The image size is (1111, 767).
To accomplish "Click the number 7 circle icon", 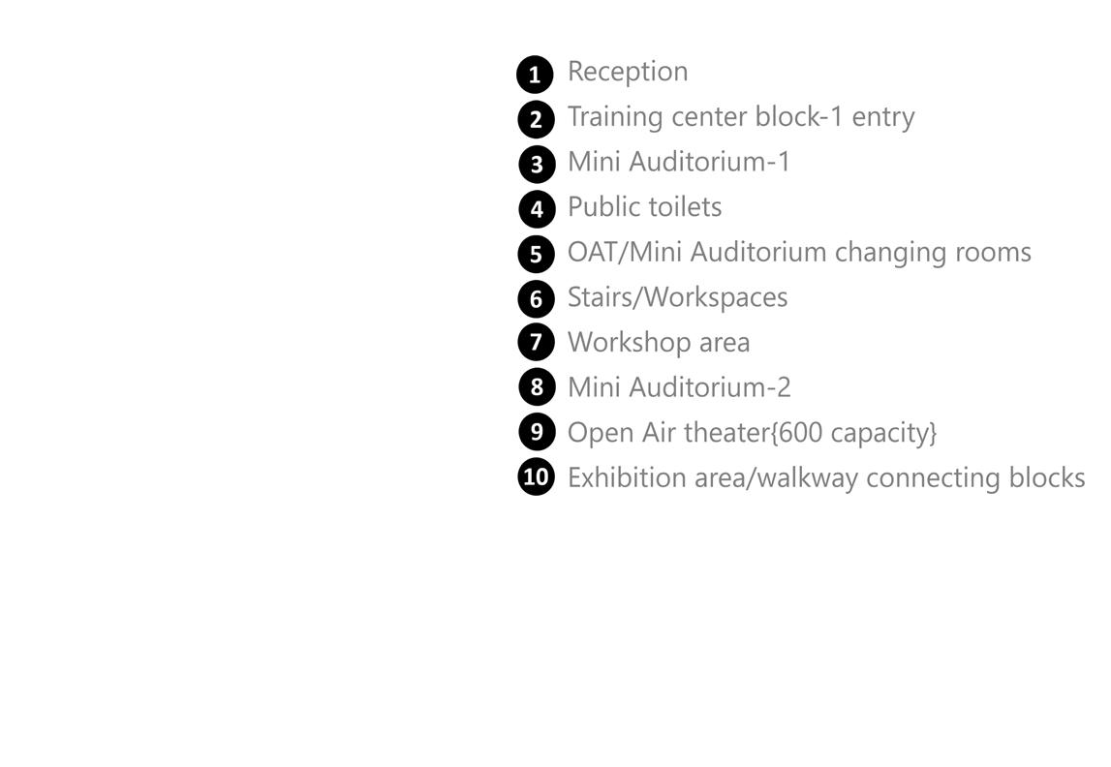I will click(536, 342).
